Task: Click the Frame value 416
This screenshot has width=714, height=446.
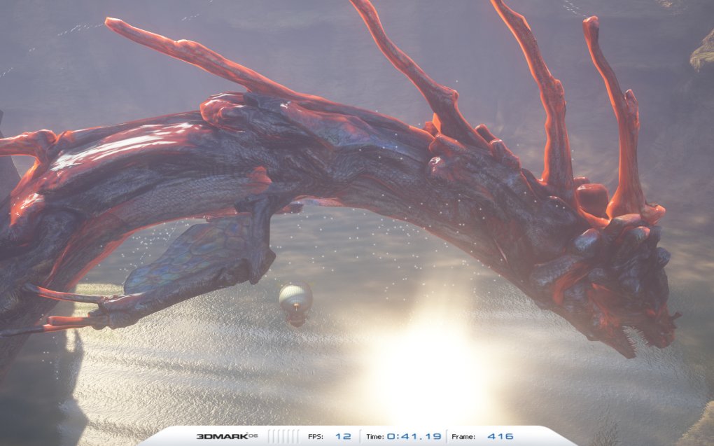Action: pyautogui.click(x=500, y=436)
